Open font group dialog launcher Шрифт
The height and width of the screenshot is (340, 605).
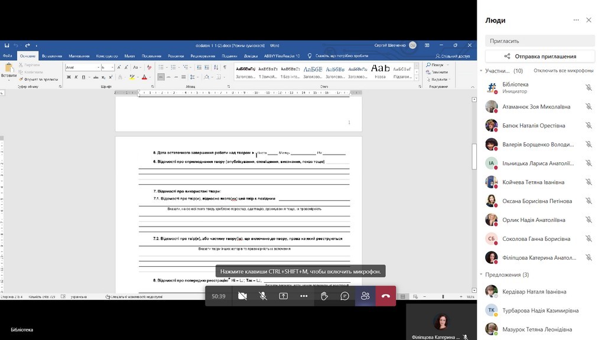(152, 87)
